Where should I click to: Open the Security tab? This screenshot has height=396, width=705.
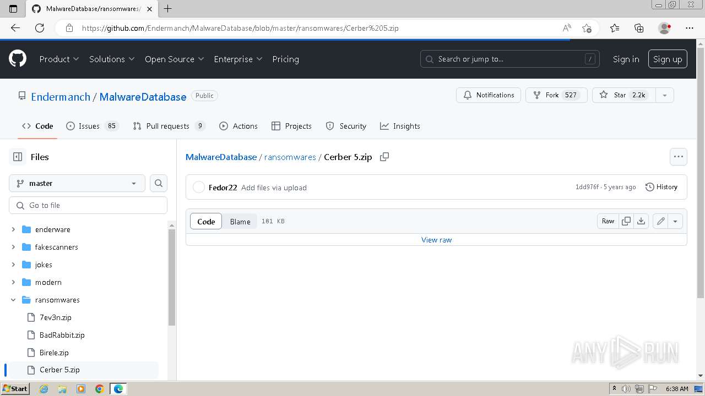346,126
